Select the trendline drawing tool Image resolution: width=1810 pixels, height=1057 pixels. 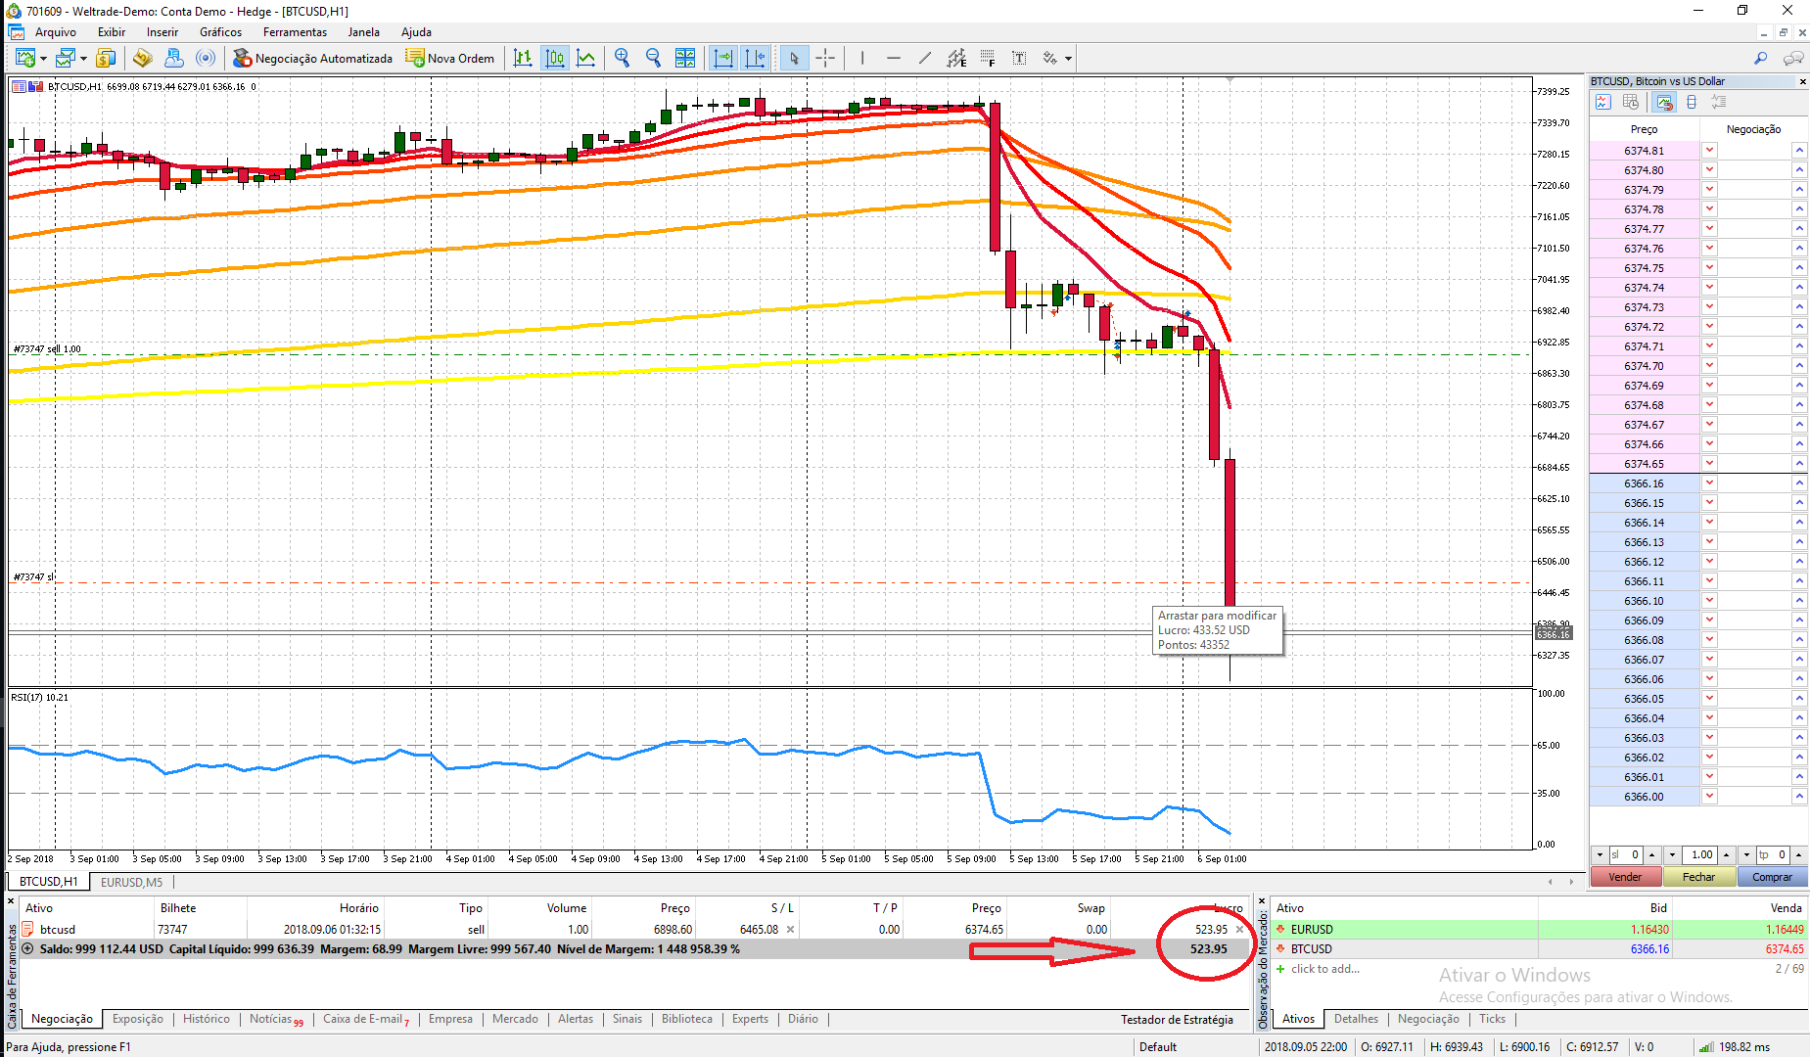[x=925, y=59]
